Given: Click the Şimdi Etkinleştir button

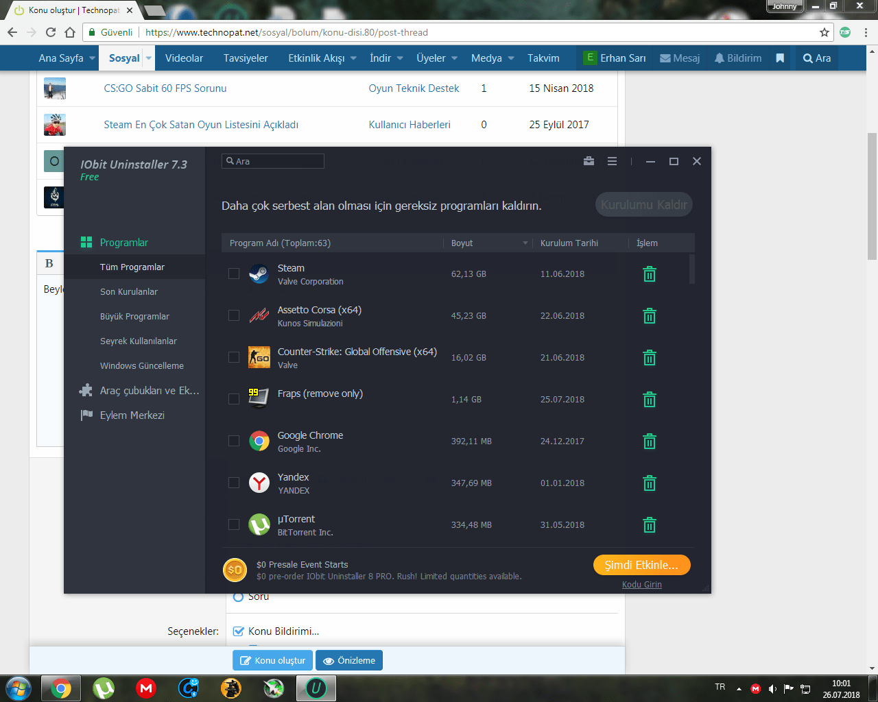Looking at the screenshot, I should (642, 565).
